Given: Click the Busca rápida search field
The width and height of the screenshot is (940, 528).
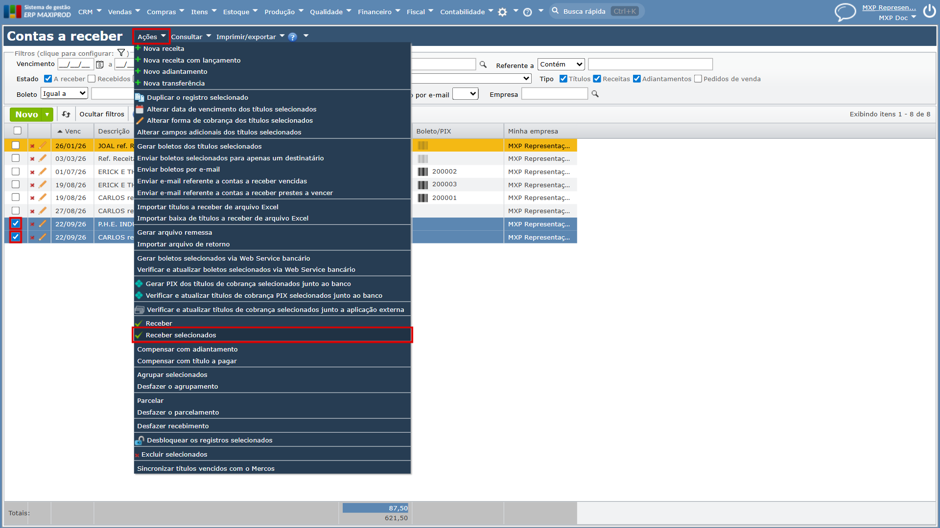Looking at the screenshot, I should click(596, 11).
